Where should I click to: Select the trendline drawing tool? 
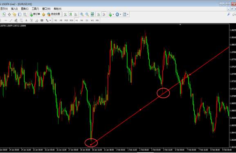[x=11, y=20]
